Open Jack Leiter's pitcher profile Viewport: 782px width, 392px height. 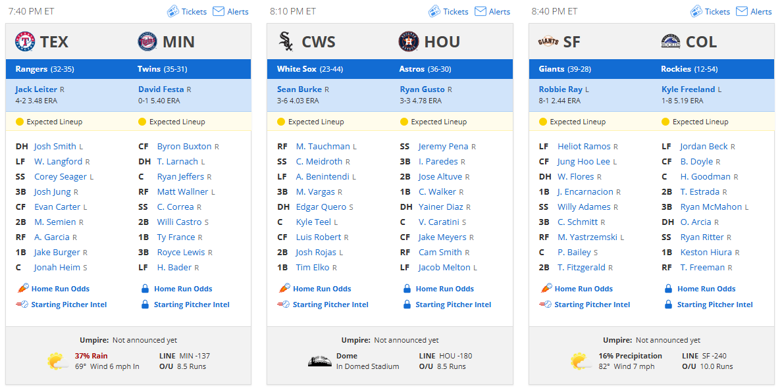(36, 89)
